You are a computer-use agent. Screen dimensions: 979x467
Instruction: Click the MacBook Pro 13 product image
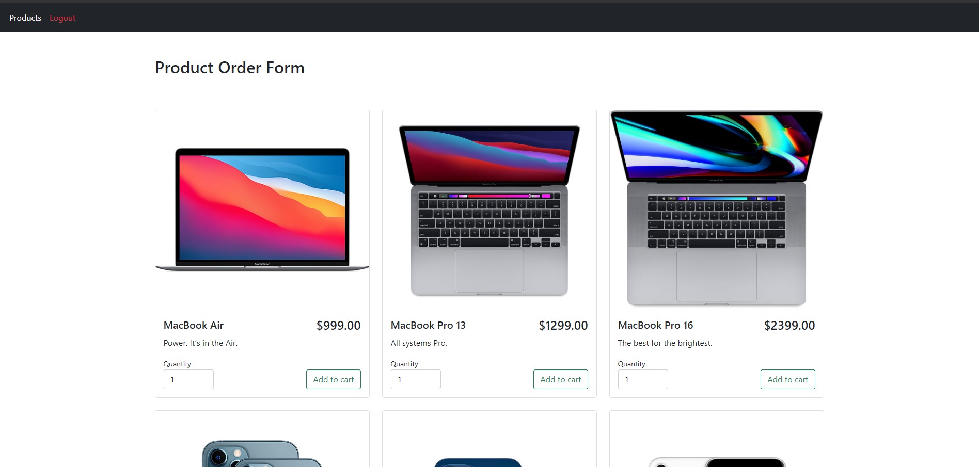point(490,210)
